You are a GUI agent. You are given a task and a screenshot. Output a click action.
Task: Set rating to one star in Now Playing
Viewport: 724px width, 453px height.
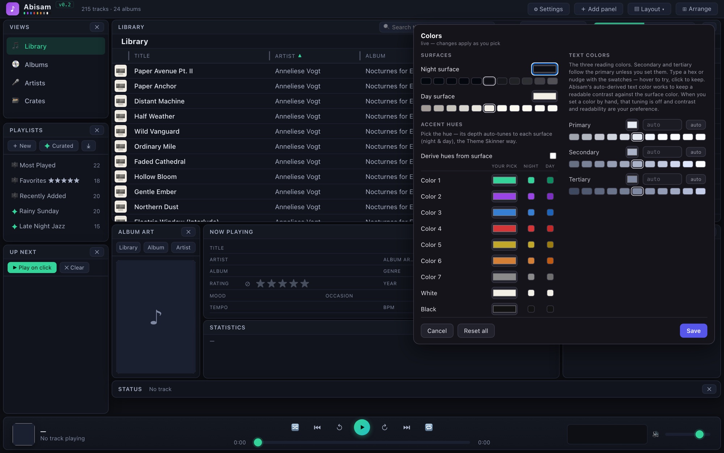(x=260, y=283)
